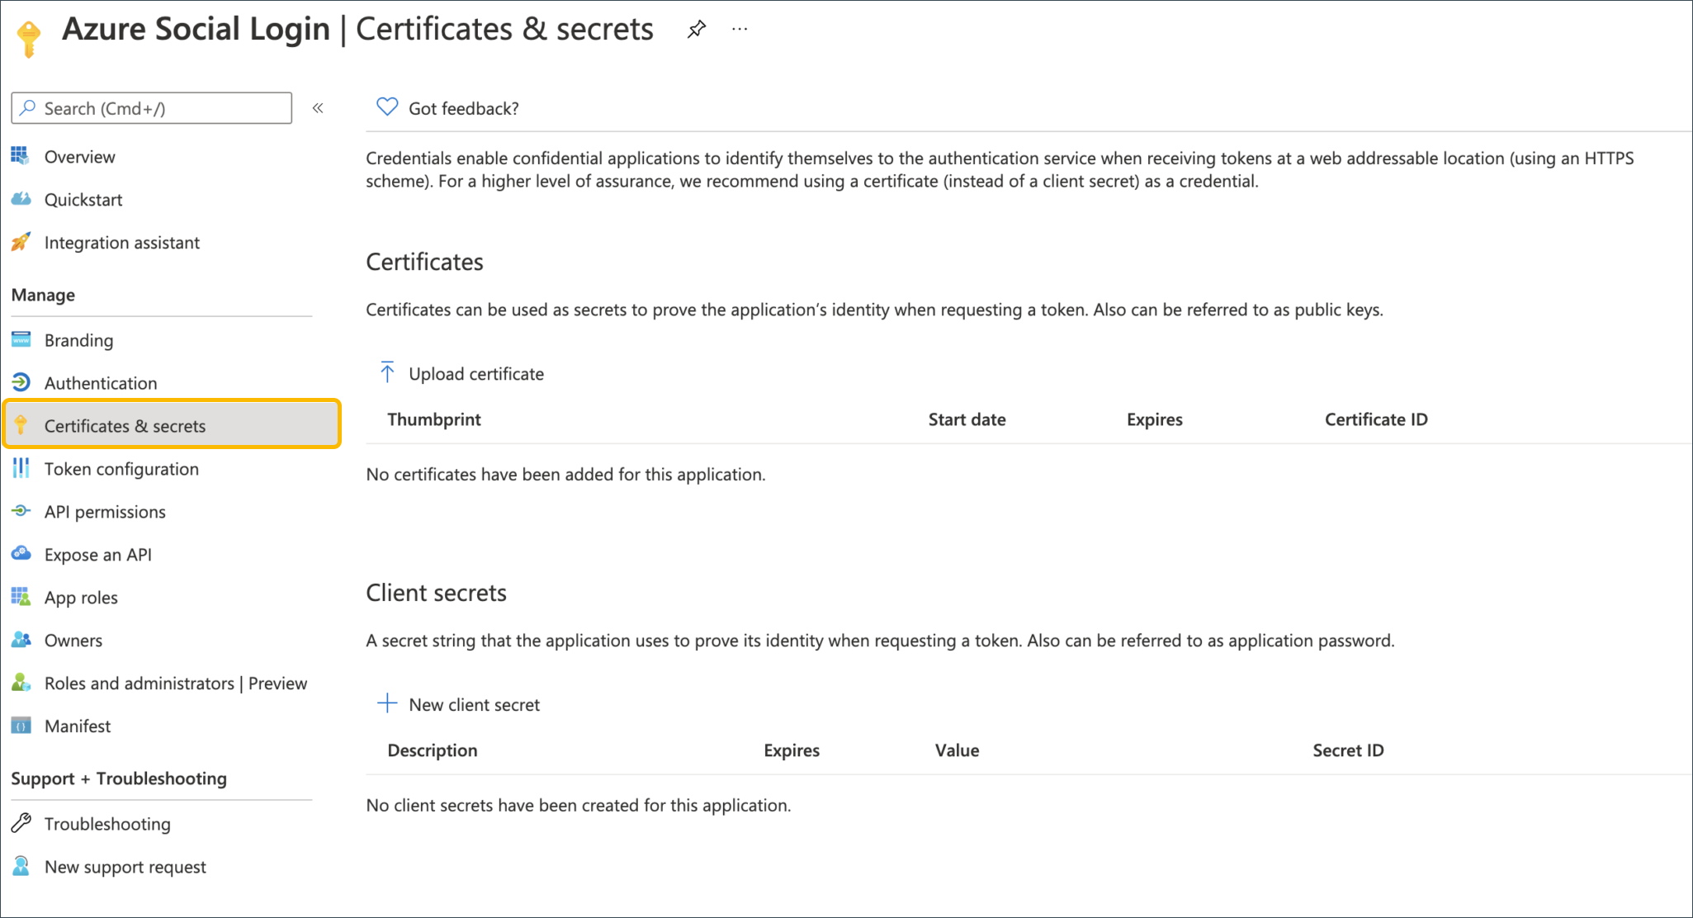
Task: Click the Quickstart cloud icon
Action: 21,199
